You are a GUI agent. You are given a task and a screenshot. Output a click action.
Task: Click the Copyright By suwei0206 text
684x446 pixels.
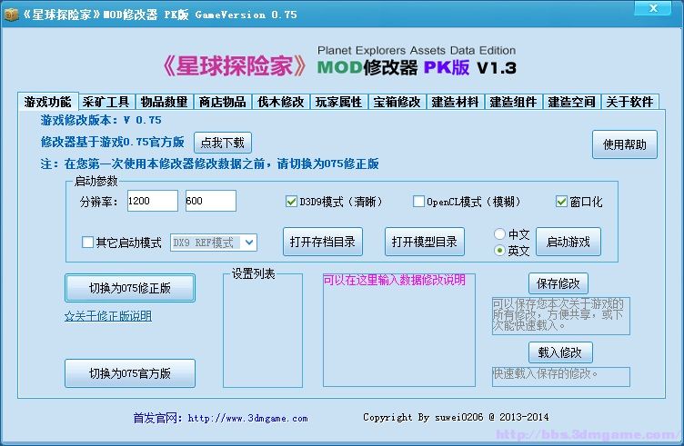[456, 417]
